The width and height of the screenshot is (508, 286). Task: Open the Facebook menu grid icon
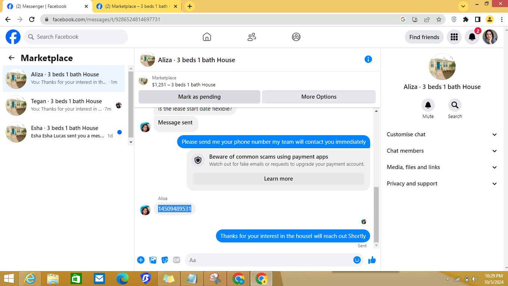pyautogui.click(x=454, y=37)
